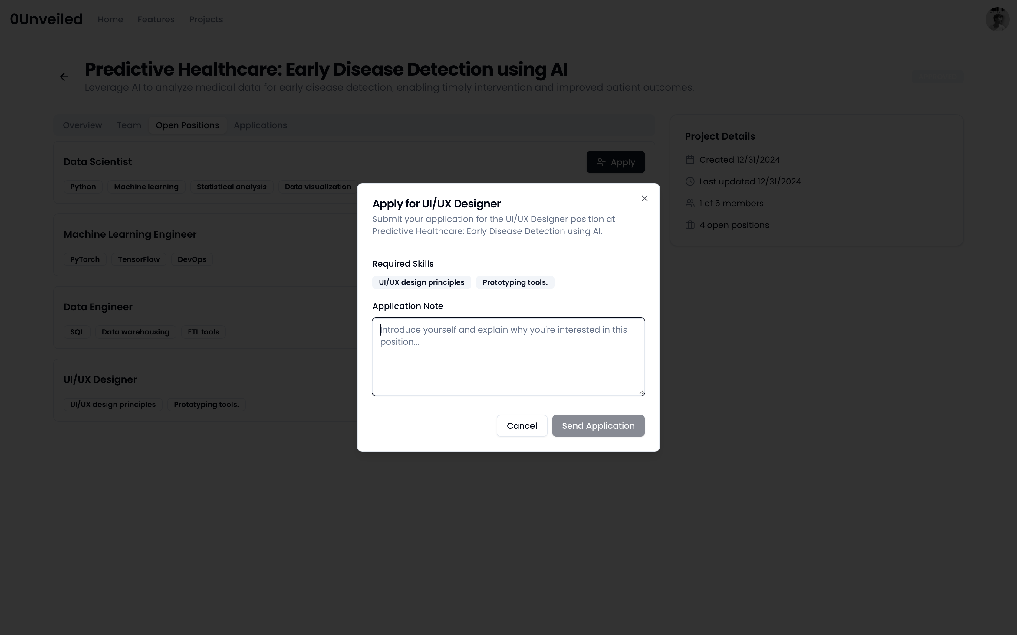
Task: Apply for the Data Scientist position
Action: coord(615,162)
